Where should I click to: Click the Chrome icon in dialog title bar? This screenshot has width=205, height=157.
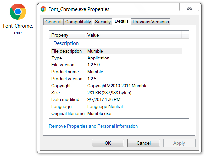[43, 9]
